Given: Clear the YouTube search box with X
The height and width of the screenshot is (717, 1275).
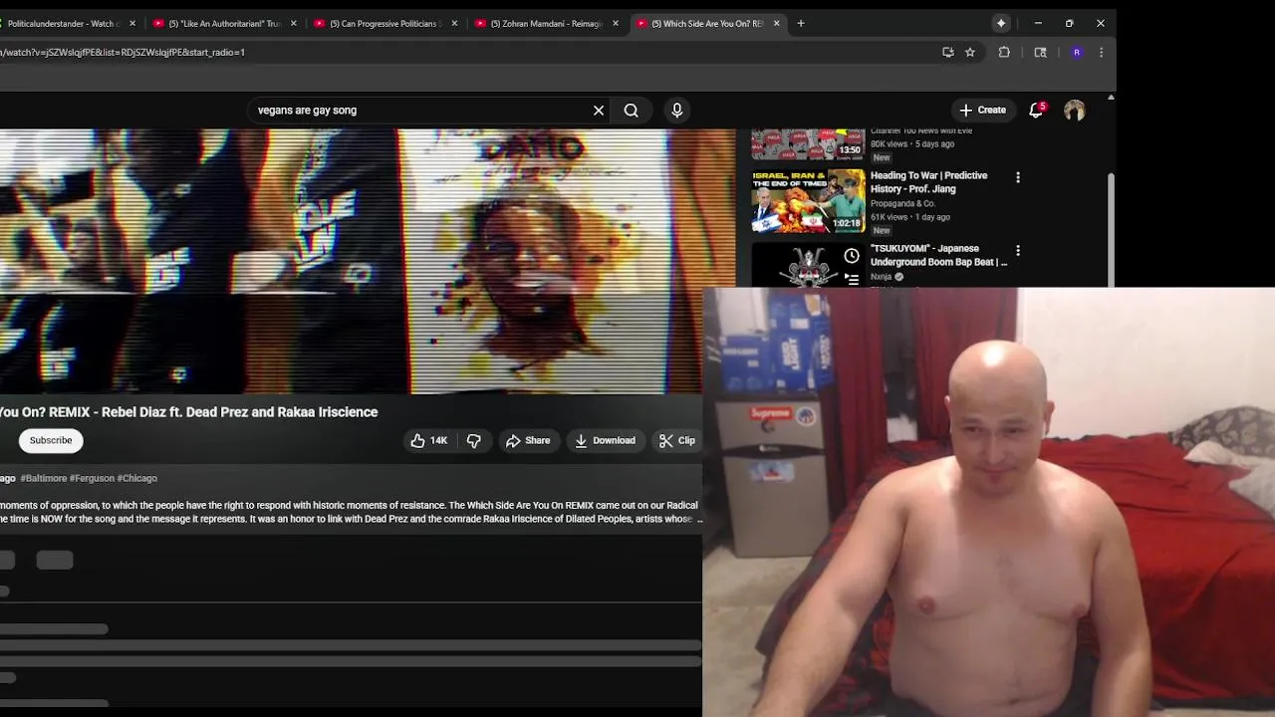Looking at the screenshot, I should pos(599,111).
